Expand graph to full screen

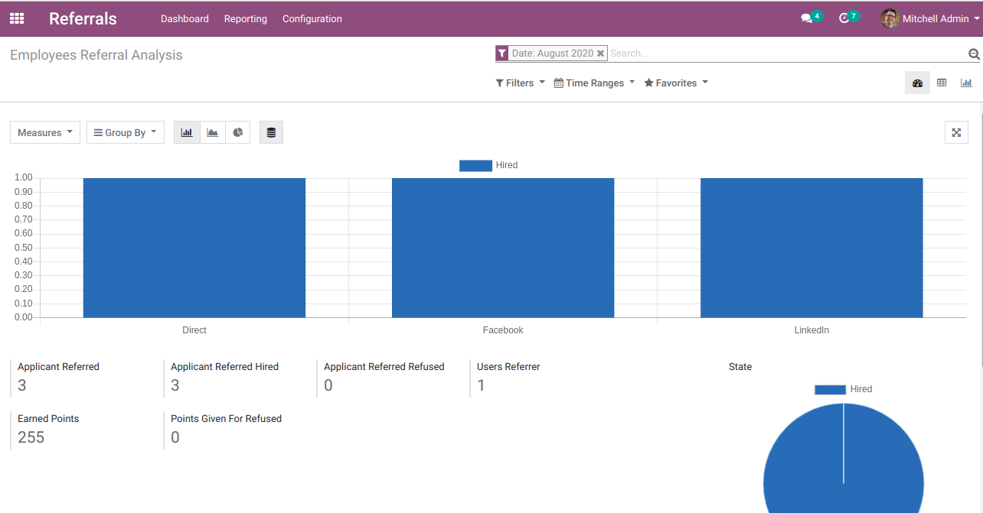click(956, 132)
